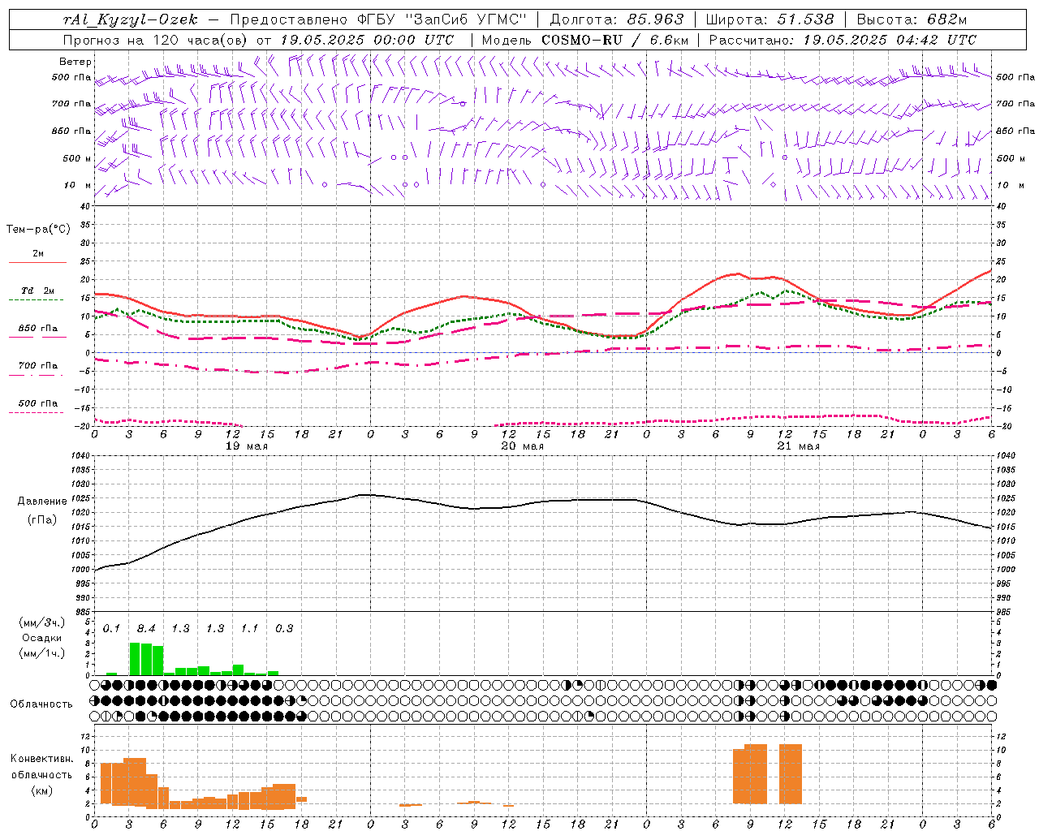Click the 3-hour precipitation value "8.4"

point(146,629)
